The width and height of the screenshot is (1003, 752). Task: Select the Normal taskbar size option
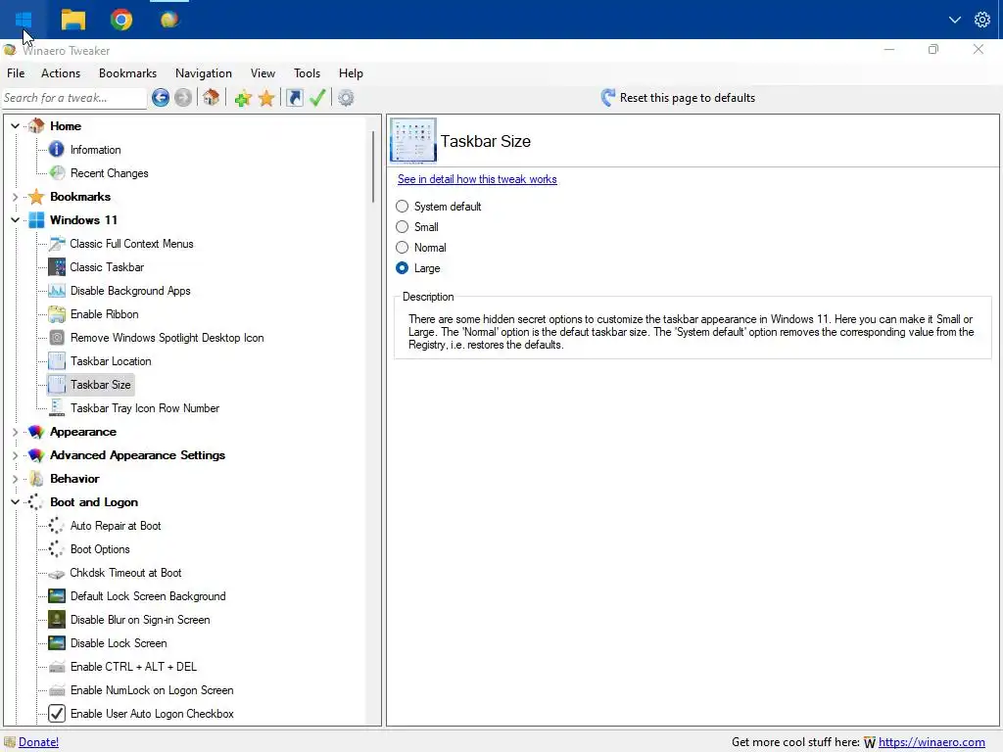(x=402, y=247)
